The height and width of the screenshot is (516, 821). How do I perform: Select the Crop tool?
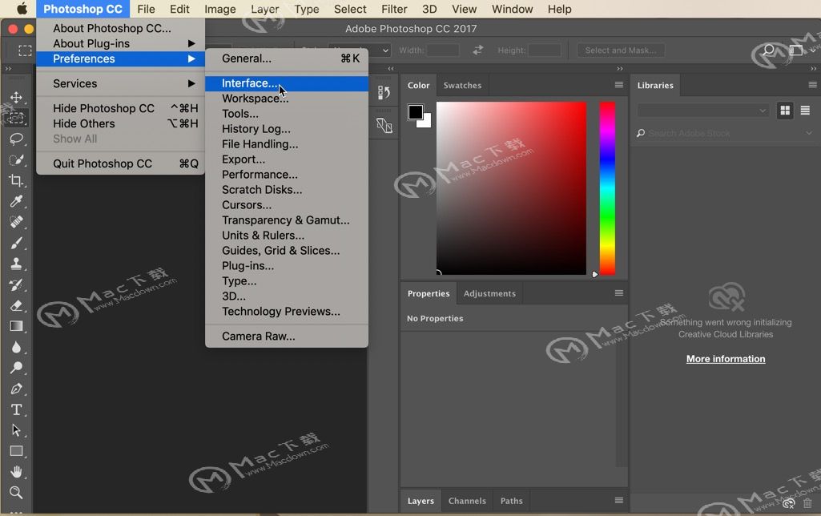coord(16,181)
